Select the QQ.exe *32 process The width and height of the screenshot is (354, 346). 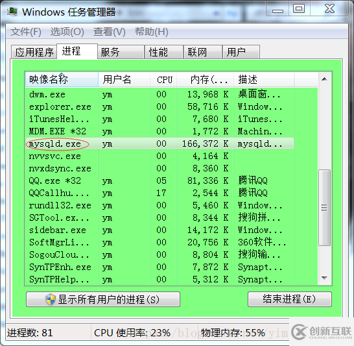tap(159, 180)
